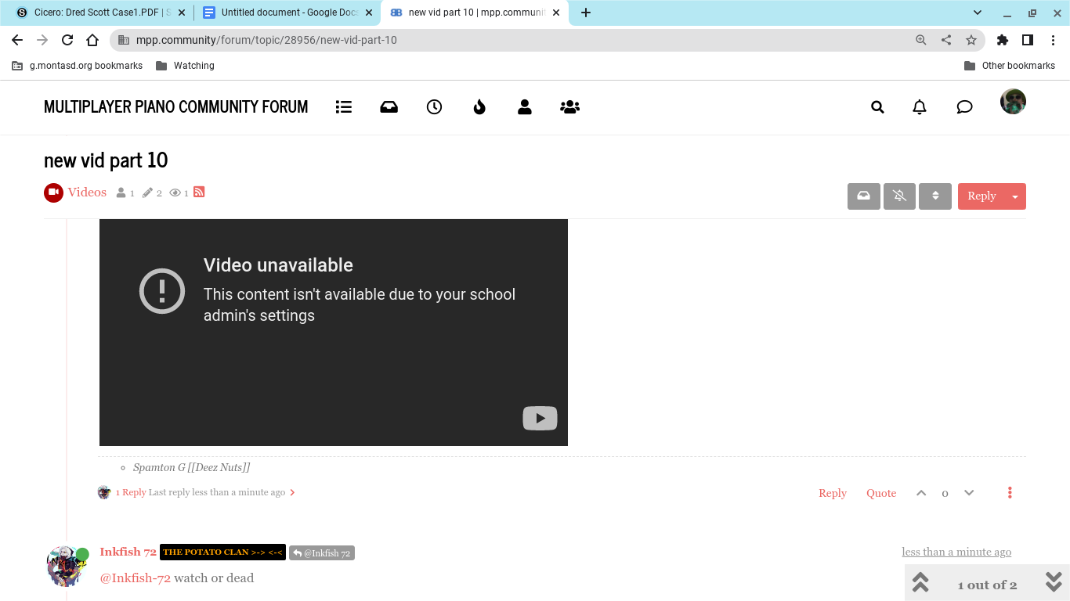Click the Quote link
The height and width of the screenshot is (601, 1070).
click(x=881, y=493)
